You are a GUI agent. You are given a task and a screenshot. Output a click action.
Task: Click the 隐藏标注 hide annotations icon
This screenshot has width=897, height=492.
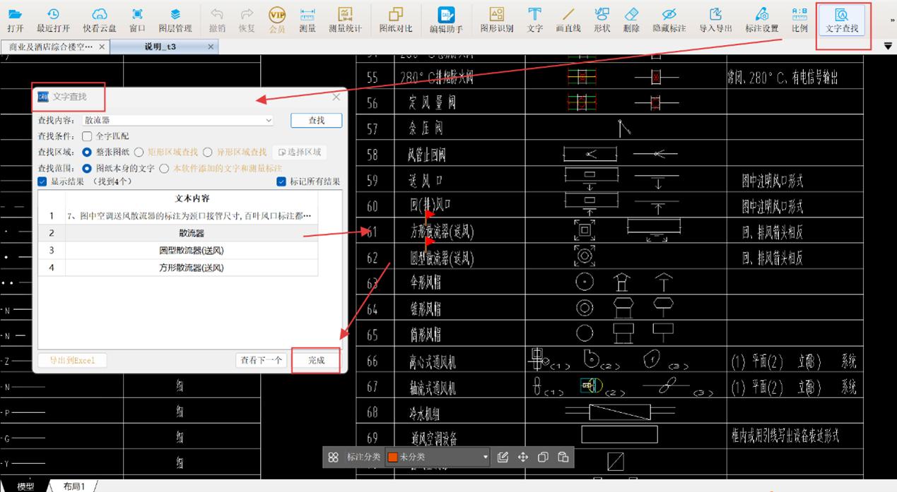pos(669,20)
